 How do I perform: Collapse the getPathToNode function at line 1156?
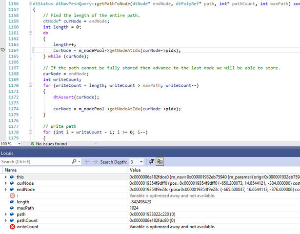point(30,3)
